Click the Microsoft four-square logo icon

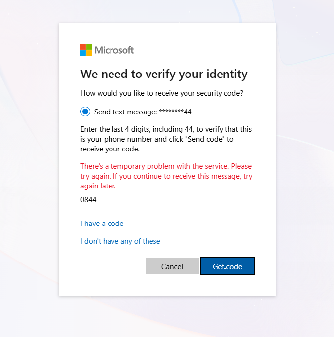click(86, 50)
